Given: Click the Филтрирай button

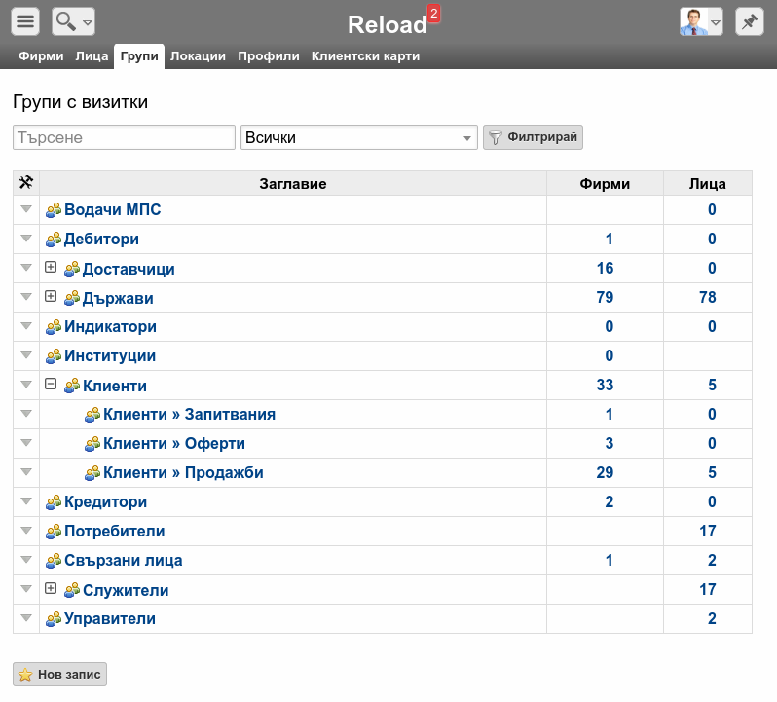Looking at the screenshot, I should pyautogui.click(x=533, y=137).
